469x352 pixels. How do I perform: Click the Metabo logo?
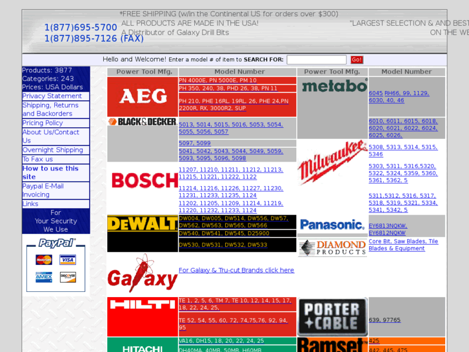(334, 86)
